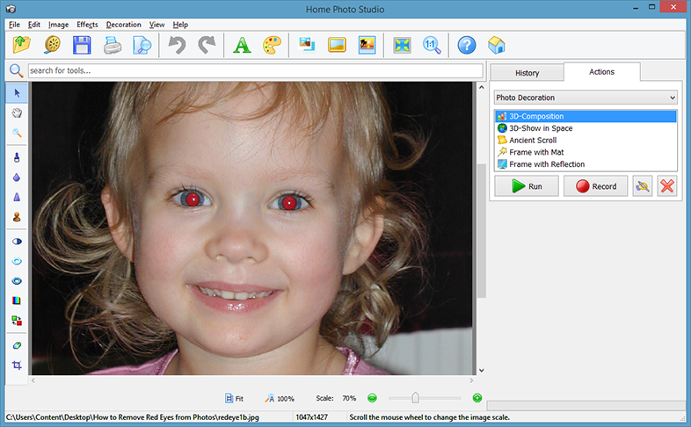691x427 pixels.
Task: Increase scale with green plus button
Action: click(477, 398)
